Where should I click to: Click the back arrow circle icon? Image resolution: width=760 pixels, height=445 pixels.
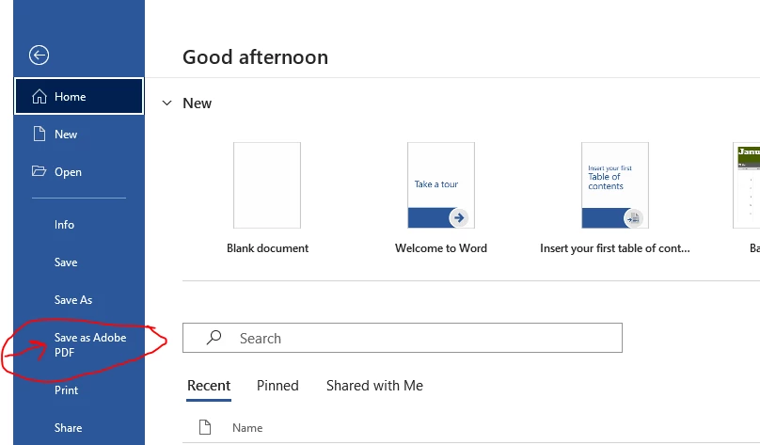point(39,56)
